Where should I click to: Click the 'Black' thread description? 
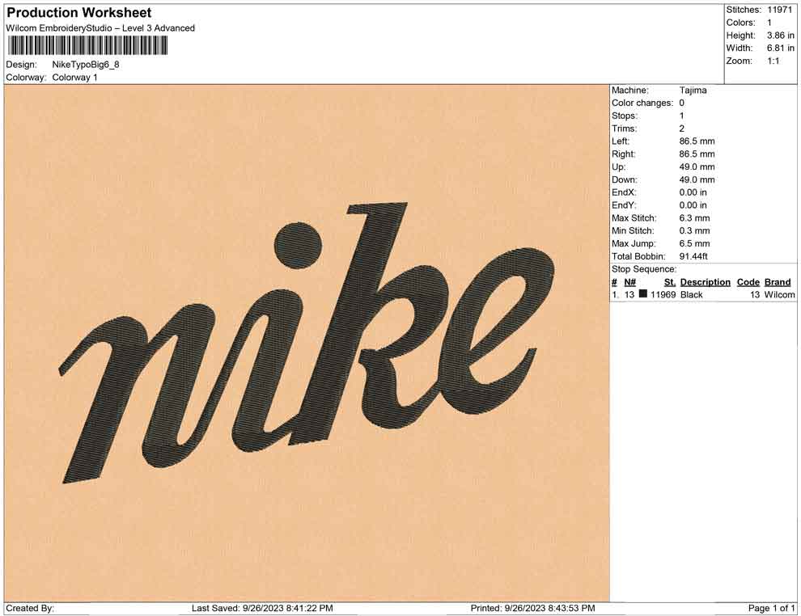[692, 294]
